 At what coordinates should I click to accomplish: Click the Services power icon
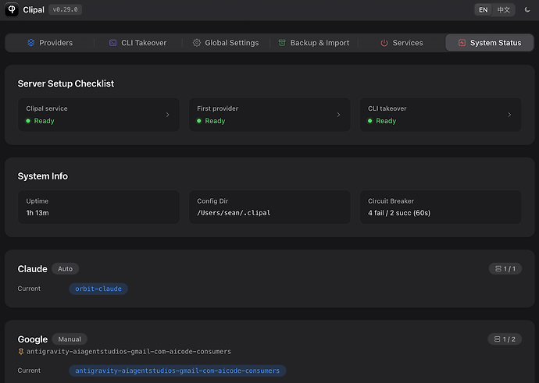(384, 43)
